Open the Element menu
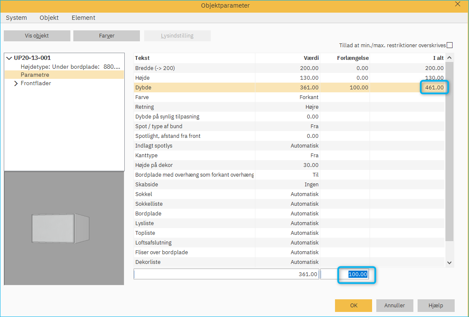 point(83,18)
